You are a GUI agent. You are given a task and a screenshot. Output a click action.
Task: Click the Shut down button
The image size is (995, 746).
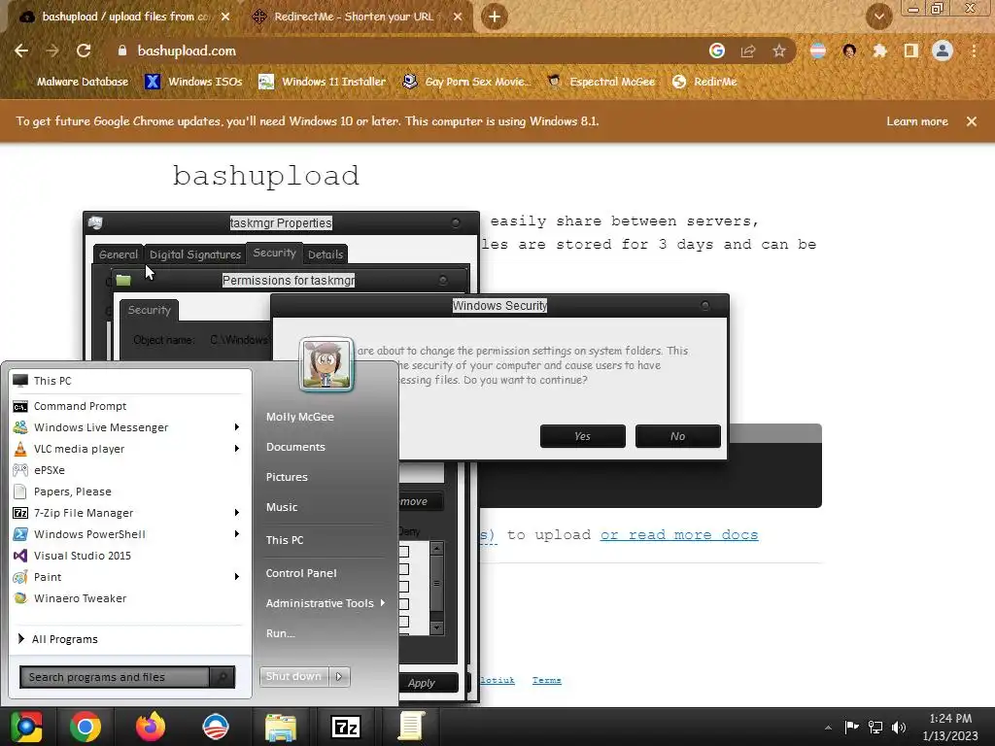[293, 676]
